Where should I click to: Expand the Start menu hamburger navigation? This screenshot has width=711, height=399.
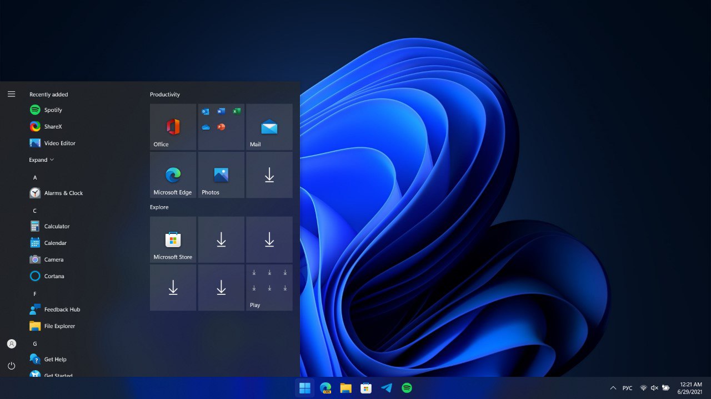coord(11,94)
